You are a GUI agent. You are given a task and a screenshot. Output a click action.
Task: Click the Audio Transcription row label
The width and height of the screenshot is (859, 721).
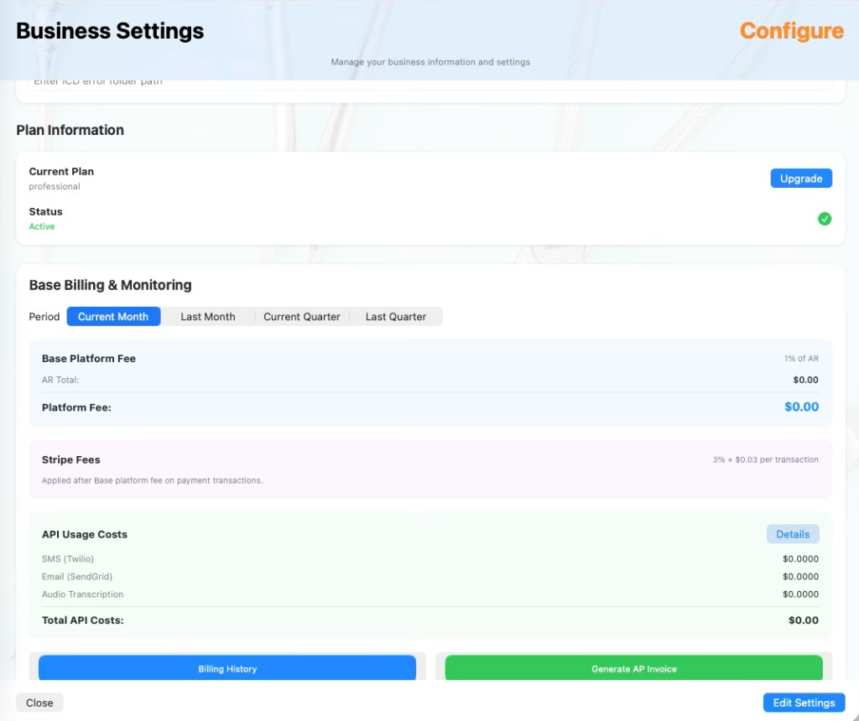[83, 594]
